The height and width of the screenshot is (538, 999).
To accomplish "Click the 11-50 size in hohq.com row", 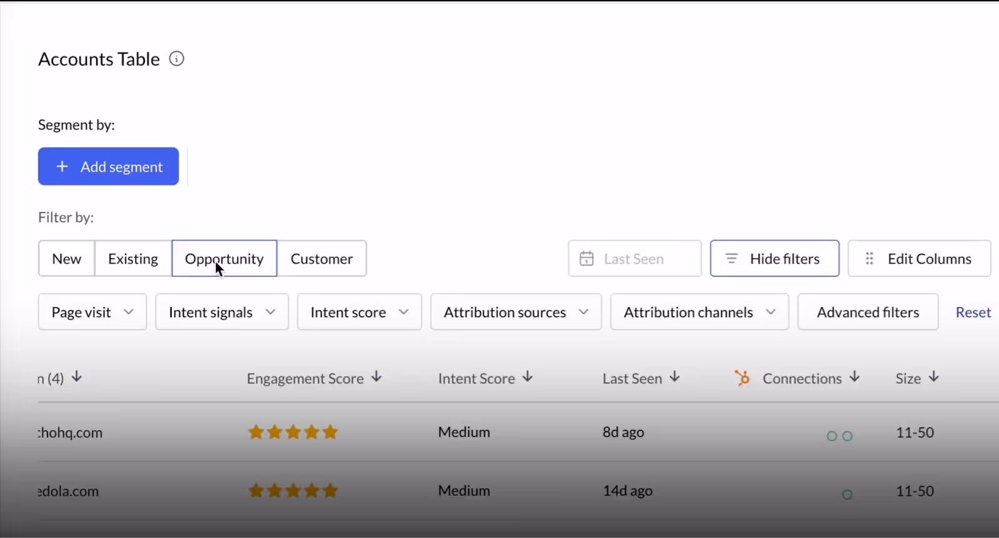I will [915, 433].
